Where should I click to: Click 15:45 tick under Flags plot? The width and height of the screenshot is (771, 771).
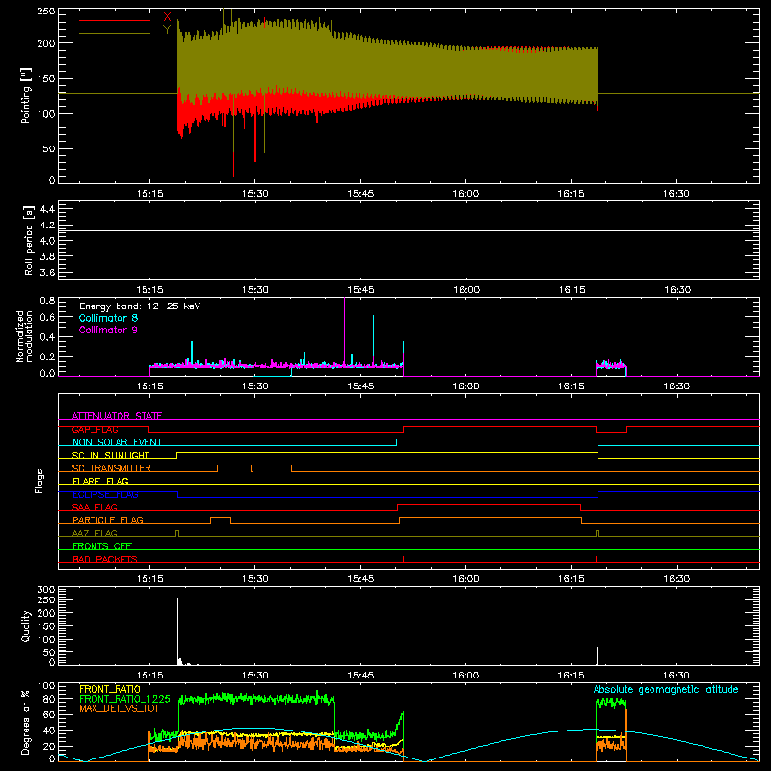360,579
